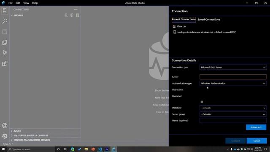Open the Explorer files icon
270x152 pixels.
(5, 42)
